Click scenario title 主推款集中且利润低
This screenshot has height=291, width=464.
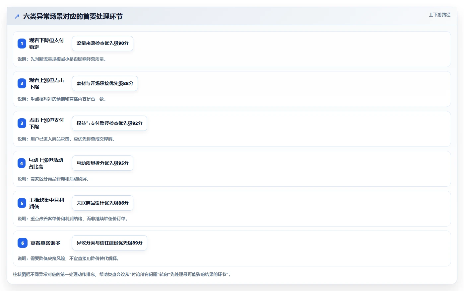pyautogui.click(x=46, y=203)
